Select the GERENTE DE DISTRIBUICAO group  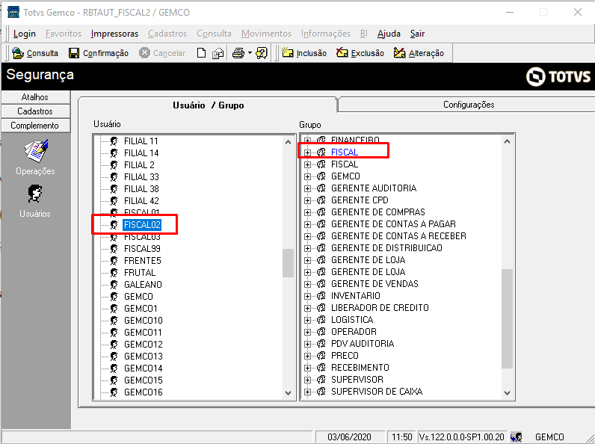pos(386,248)
